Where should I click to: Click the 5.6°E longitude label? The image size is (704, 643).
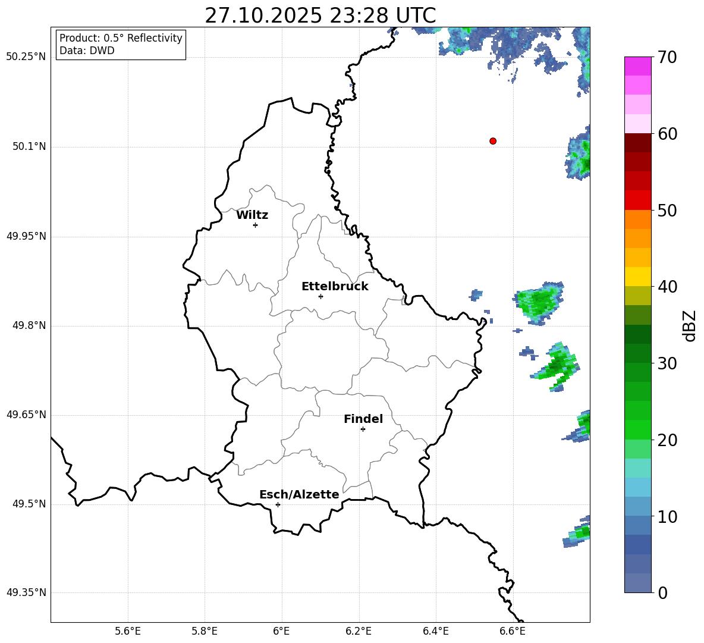(x=128, y=631)
